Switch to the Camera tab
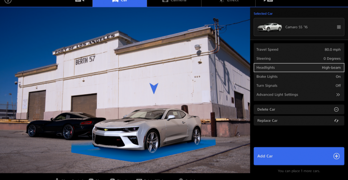Image resolution: width=348 pixels, height=180 pixels. point(174,2)
